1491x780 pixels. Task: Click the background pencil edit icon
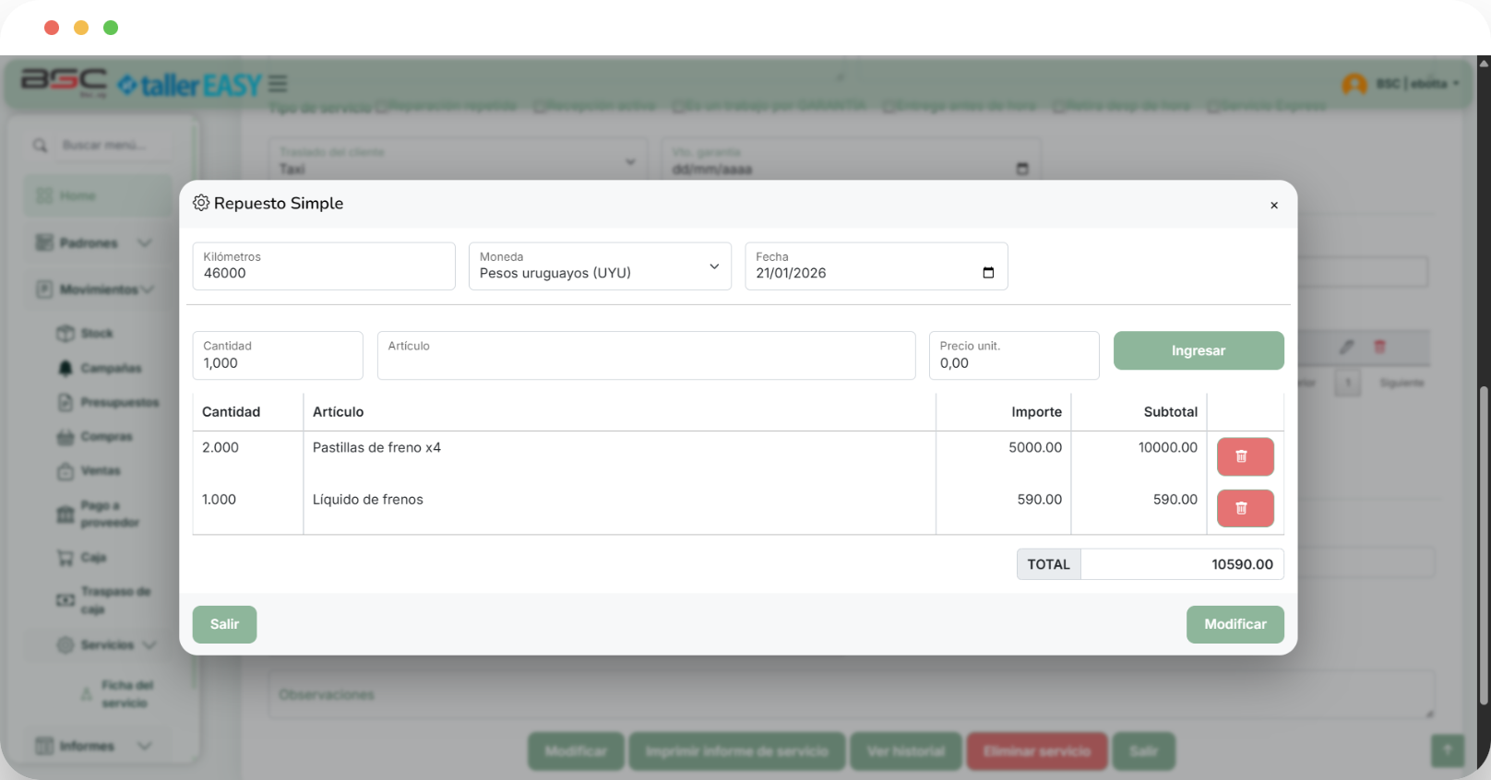tap(1347, 347)
